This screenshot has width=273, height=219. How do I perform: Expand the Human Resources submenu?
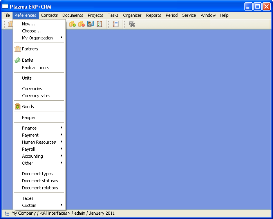39,142
